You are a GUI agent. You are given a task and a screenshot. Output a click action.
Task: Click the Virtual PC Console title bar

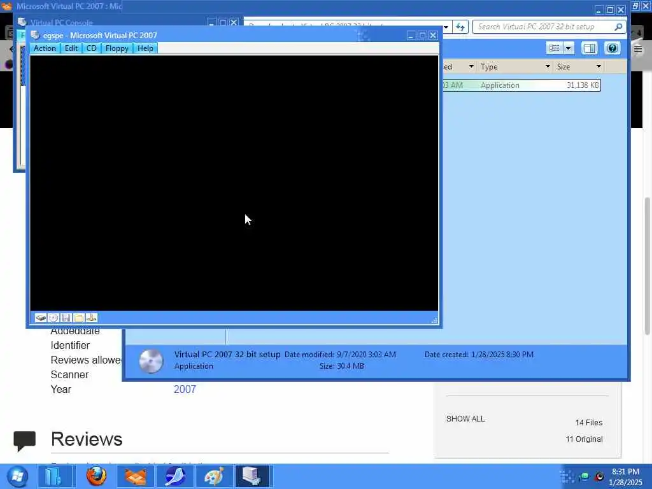coord(117,22)
